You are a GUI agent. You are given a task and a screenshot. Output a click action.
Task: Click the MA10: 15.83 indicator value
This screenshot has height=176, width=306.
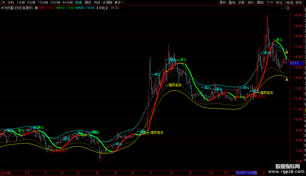(66, 8)
